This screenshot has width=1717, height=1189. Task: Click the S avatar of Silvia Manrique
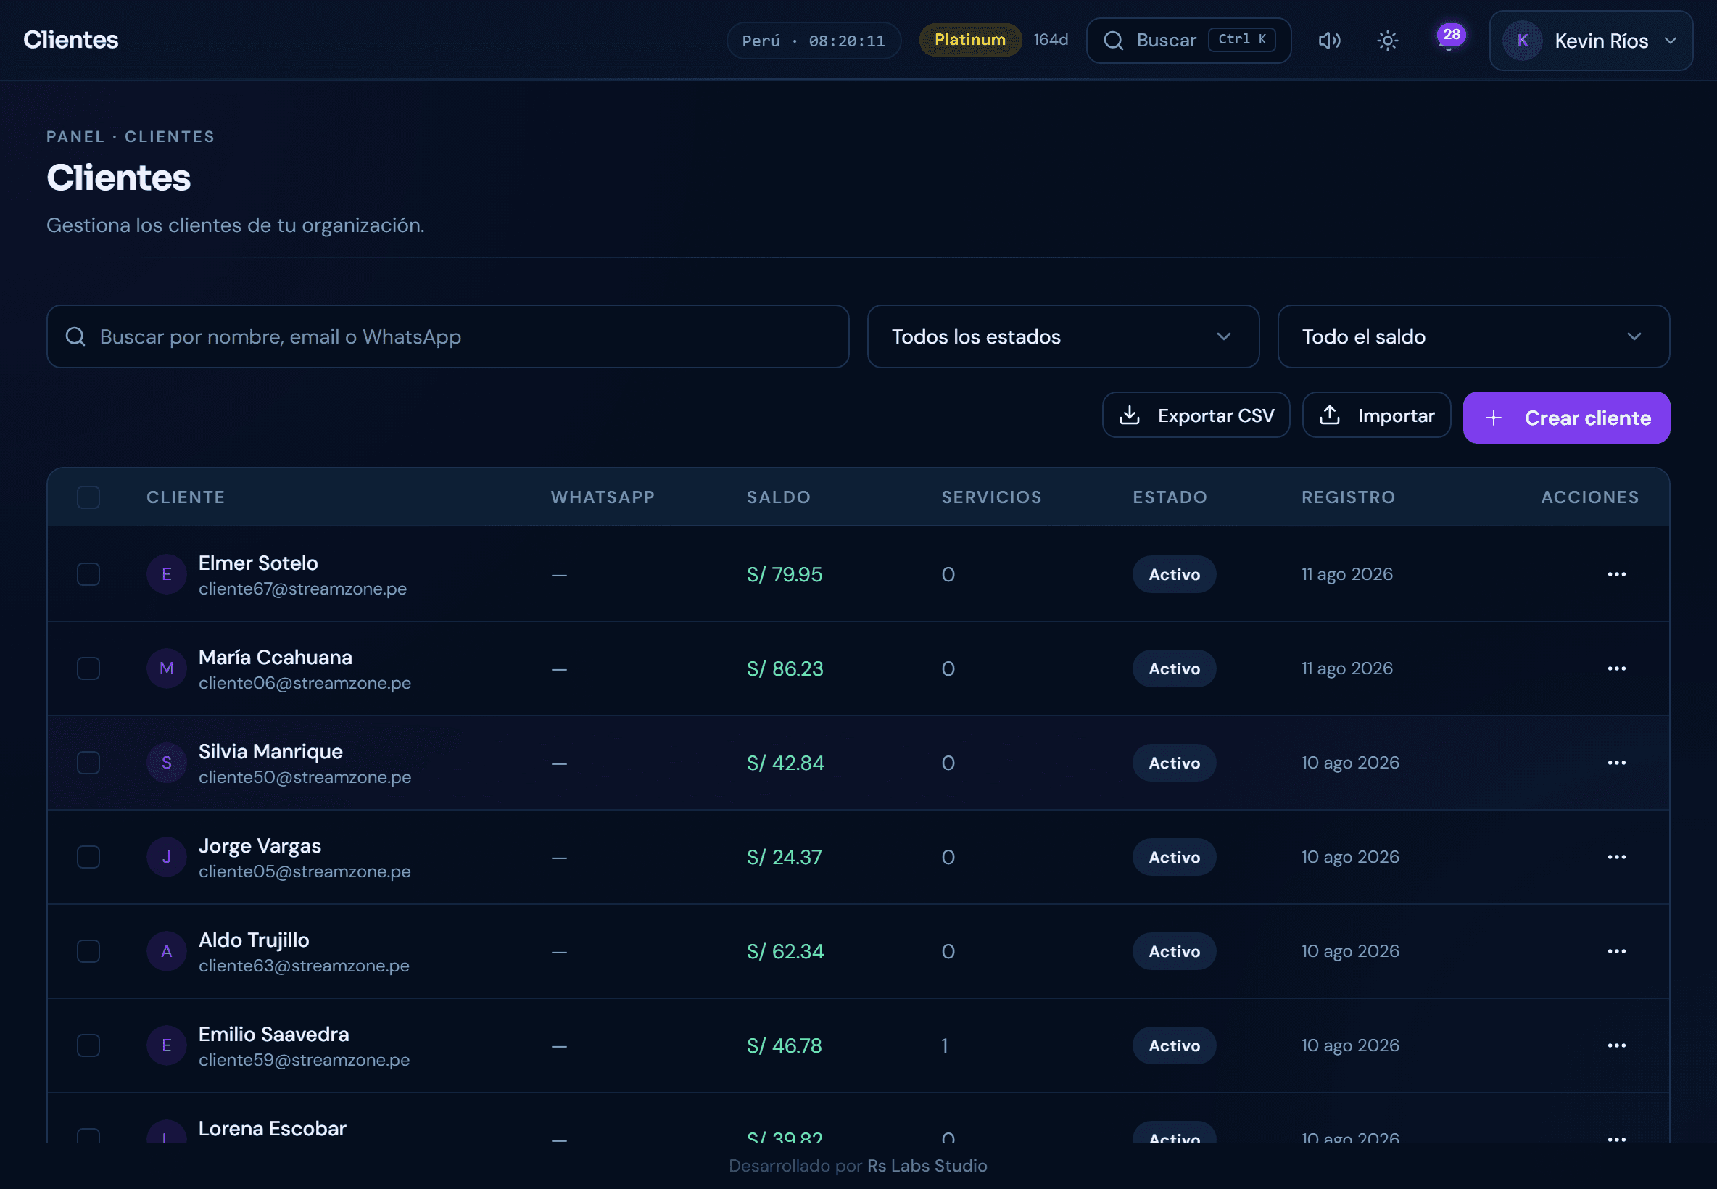pos(167,763)
